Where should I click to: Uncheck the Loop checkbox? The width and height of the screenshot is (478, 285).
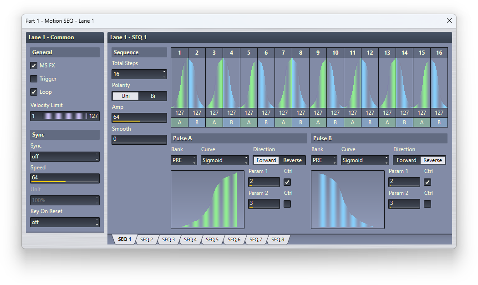coord(34,92)
